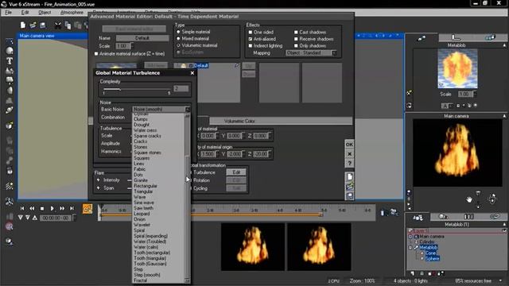
Task: Select the Text tool in left toolbar
Action: point(10,60)
